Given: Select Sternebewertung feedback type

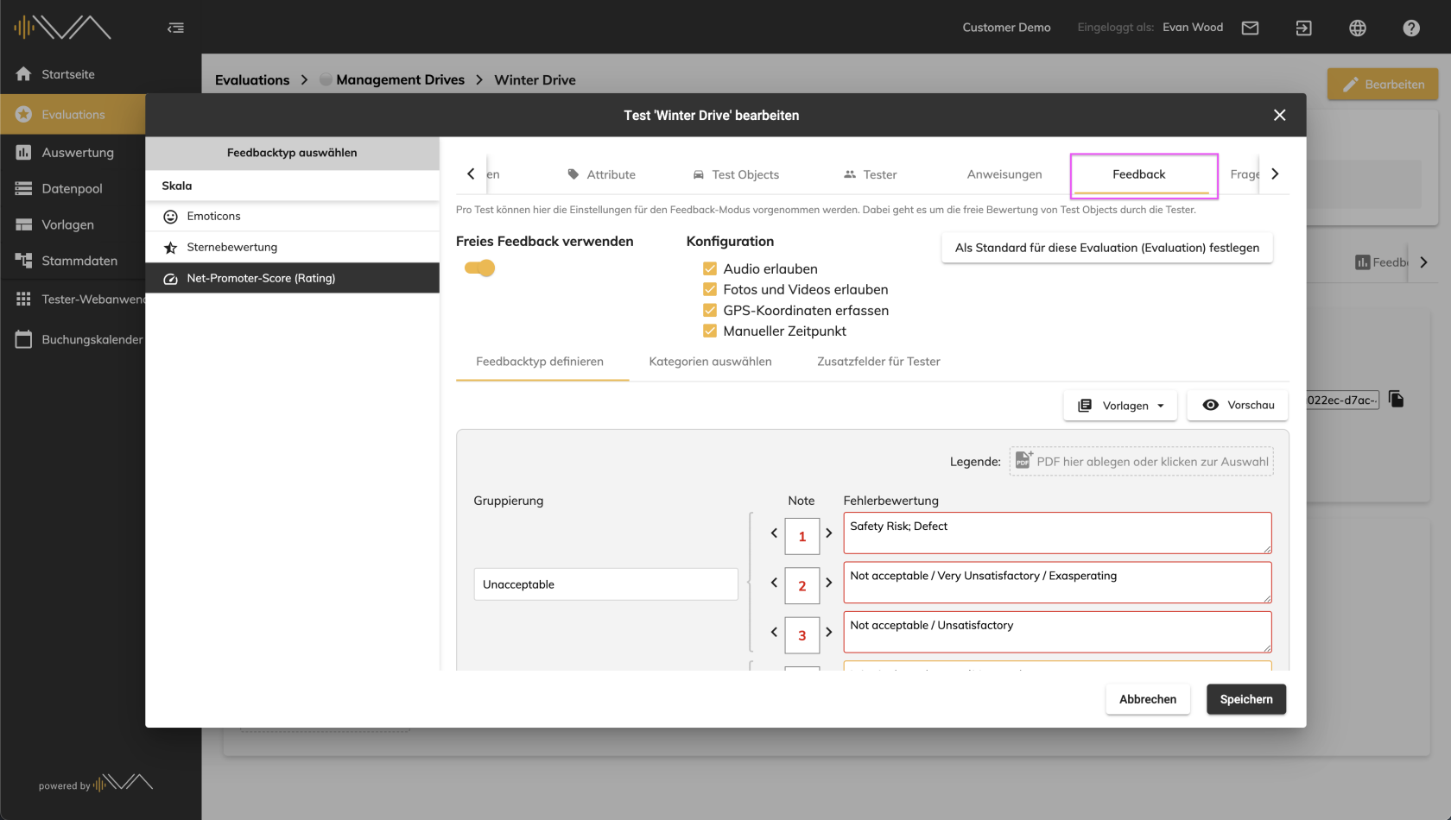Looking at the screenshot, I should coord(292,248).
